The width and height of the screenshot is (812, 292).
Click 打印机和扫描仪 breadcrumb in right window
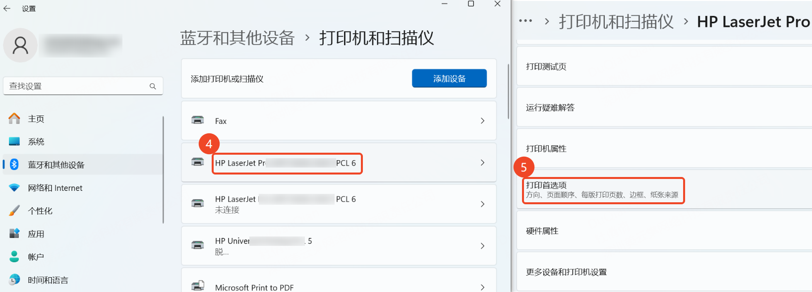coord(616,21)
